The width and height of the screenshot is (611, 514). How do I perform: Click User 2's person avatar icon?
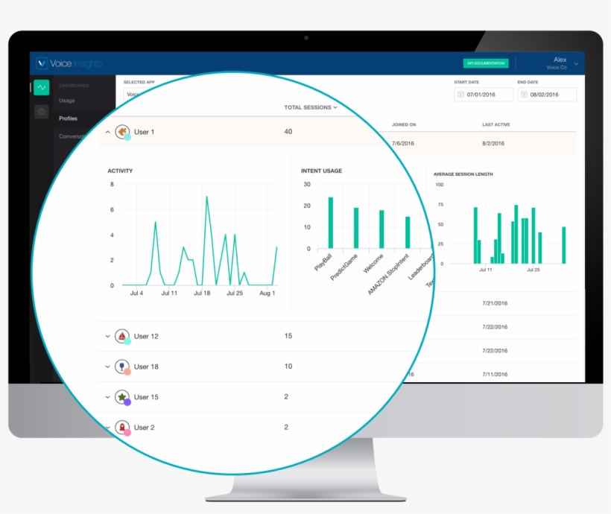pos(123,428)
